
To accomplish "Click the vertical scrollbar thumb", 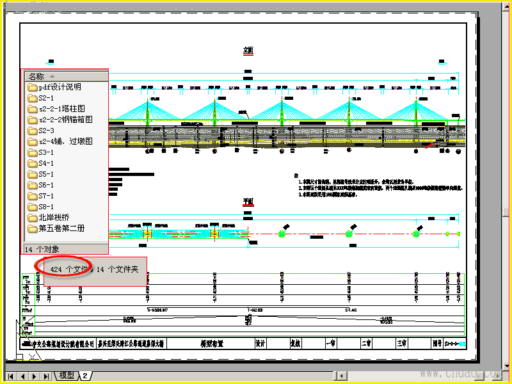I will [x=506, y=211].
